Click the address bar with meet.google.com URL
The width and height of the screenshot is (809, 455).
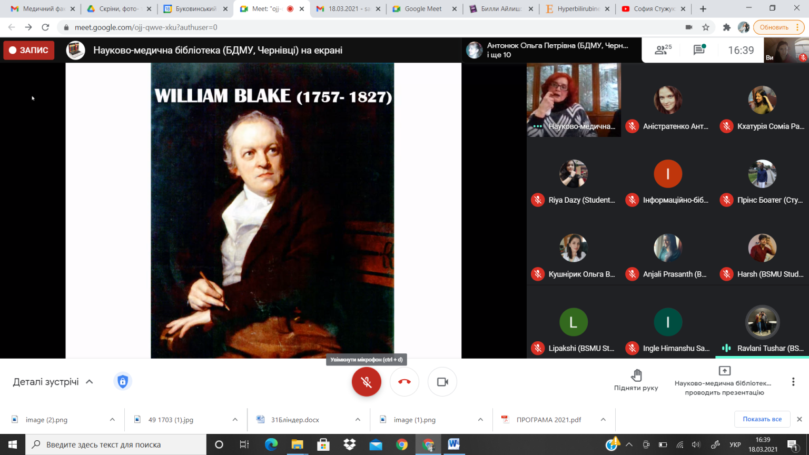pyautogui.click(x=369, y=27)
